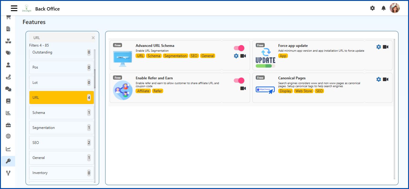Open the profile avatar menu
The height and width of the screenshot is (189, 409).
tap(395, 8)
